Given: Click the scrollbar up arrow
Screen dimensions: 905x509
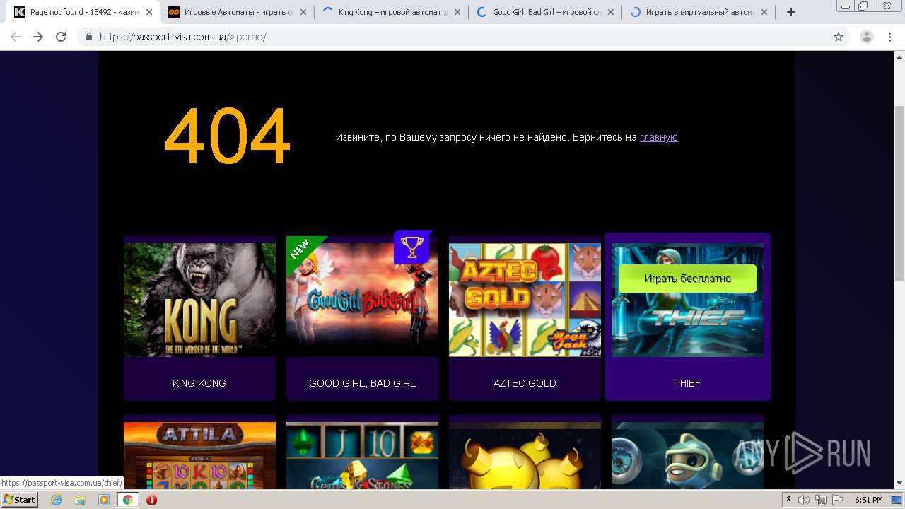Looking at the screenshot, I should coord(899,56).
